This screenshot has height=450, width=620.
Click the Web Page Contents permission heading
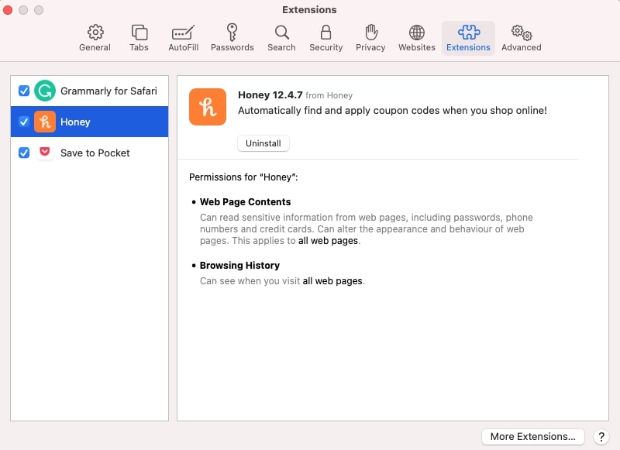pos(245,202)
